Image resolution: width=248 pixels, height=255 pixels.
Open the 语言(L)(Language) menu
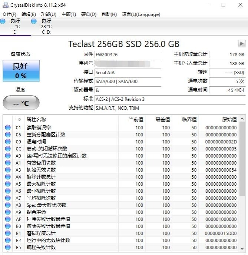(141, 14)
